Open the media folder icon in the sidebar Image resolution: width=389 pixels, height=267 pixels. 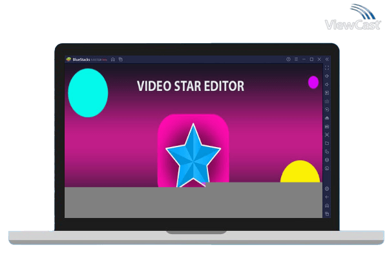coord(327,143)
